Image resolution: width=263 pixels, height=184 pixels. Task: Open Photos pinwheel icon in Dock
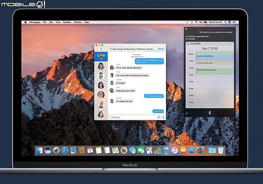click(124, 151)
